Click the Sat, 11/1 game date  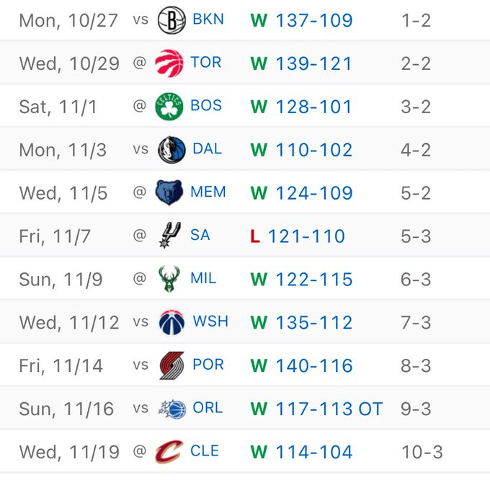coord(58,107)
